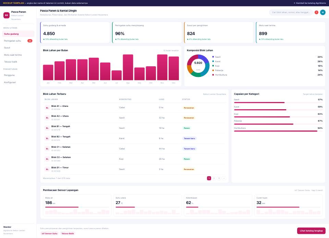Click Lihat katalog lengkap button
The height and width of the screenshot is (238, 329).
(311, 231)
